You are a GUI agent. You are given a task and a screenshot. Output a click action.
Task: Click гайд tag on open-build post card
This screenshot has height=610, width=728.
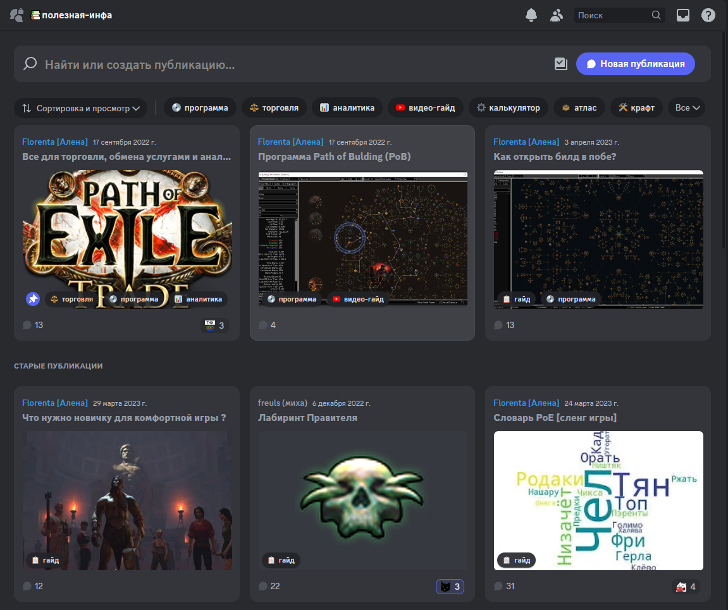point(516,299)
